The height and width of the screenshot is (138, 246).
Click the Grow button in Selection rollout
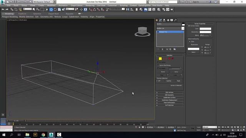pos(176,72)
